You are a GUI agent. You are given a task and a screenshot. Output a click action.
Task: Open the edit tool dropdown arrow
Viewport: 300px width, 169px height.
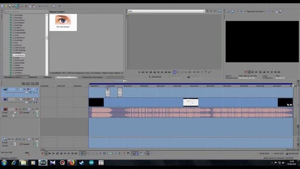pos(85,154)
